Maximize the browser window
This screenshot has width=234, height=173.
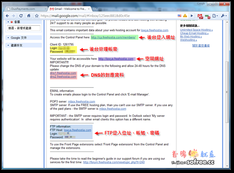tap(216, 4)
